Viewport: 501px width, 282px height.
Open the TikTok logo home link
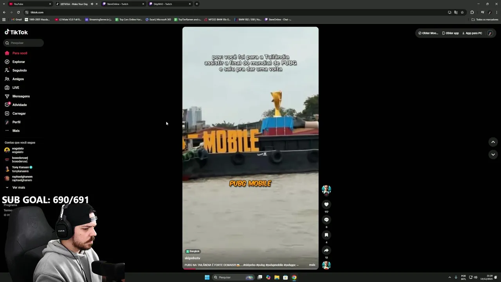(x=16, y=32)
